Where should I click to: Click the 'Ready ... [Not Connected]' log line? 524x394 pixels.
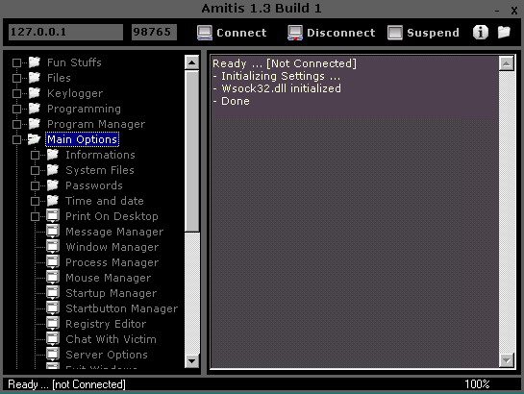point(285,63)
